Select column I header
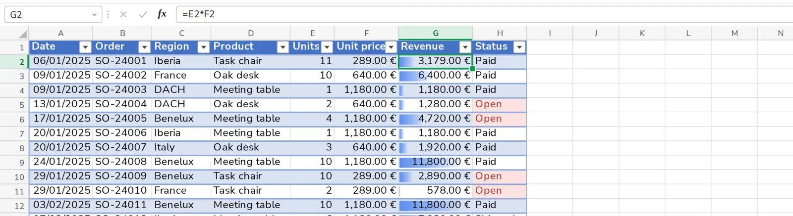 (550, 33)
